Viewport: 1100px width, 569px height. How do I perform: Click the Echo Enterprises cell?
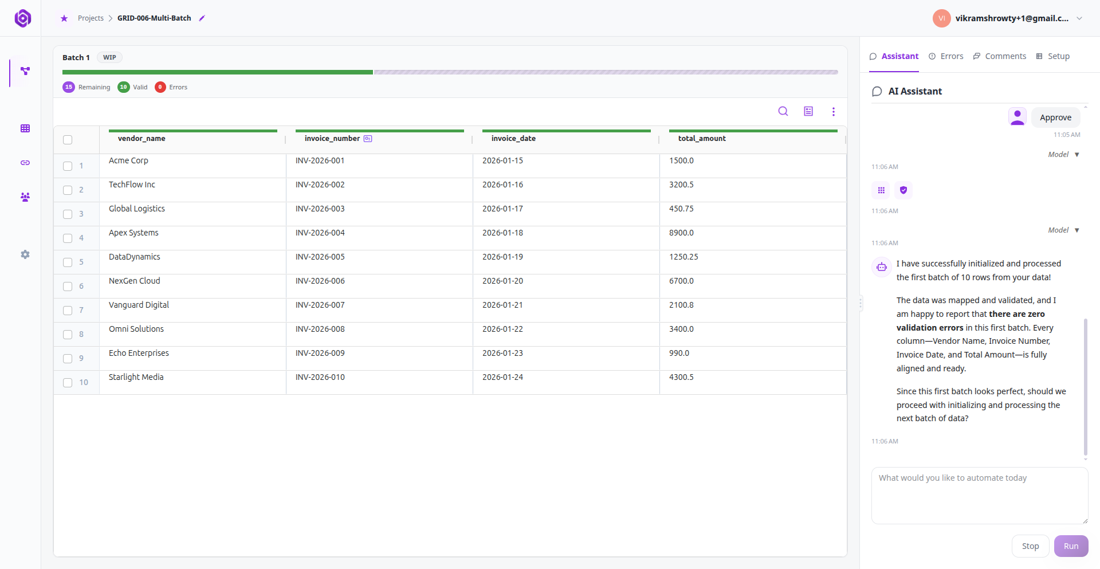pyautogui.click(x=192, y=358)
